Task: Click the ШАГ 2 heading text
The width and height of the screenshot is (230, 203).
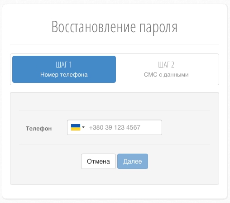Action: pos(166,65)
